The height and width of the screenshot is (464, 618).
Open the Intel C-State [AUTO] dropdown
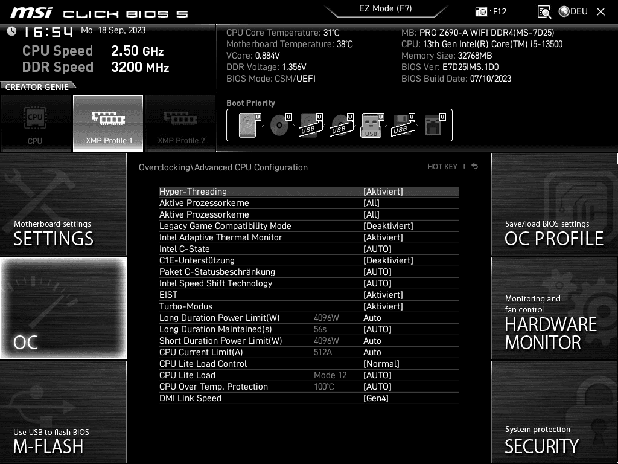tap(309, 248)
